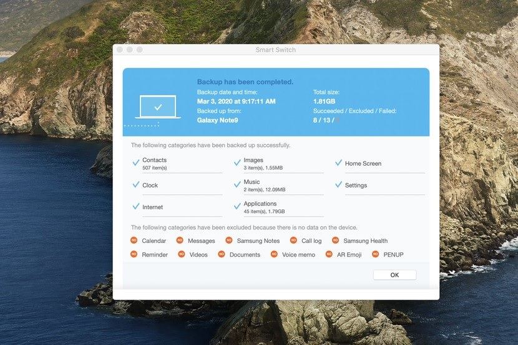The image size is (518, 345).
Task: Click the Settings category label
Action: pos(356,185)
